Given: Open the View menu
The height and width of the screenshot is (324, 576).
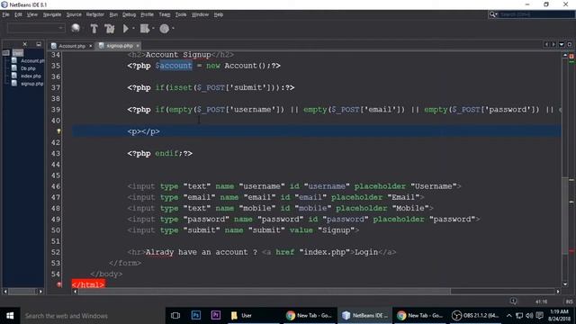Looking at the screenshot, I should coord(32,14).
